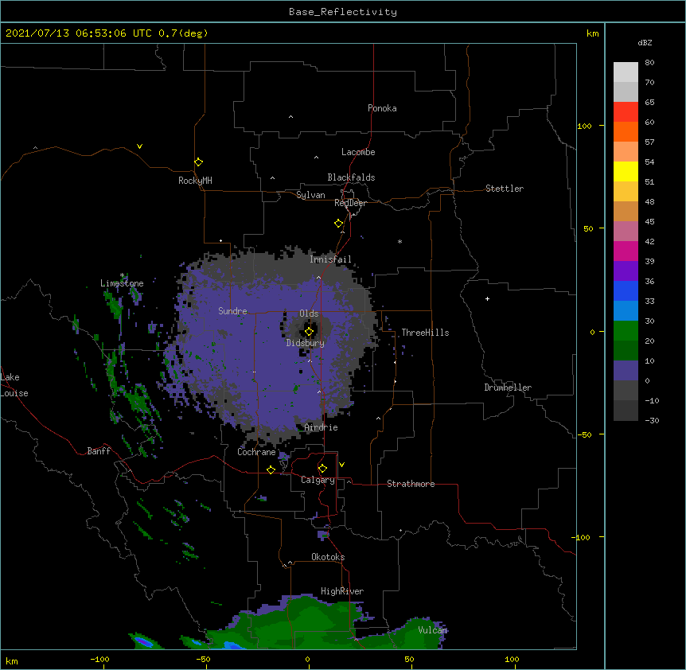Click the -30 value in the dBZ legend
686x670 pixels.
652,420
